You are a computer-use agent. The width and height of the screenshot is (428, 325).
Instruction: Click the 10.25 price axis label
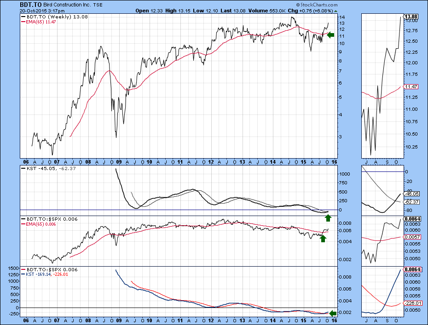pyautogui.click(x=411, y=147)
